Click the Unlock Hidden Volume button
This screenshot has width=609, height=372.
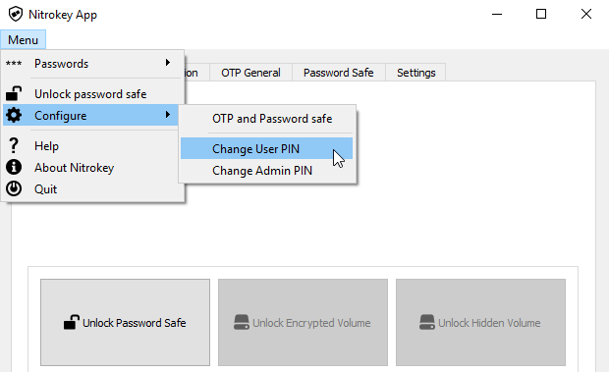point(480,322)
